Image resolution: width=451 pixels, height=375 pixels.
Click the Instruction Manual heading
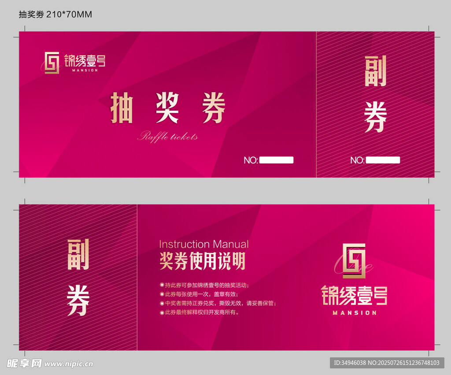pyautogui.click(x=203, y=244)
